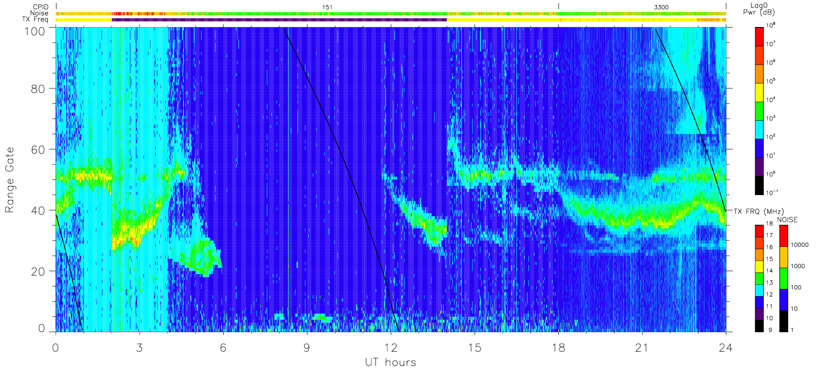The height and width of the screenshot is (376, 817).
Task: Select the '20' Range Gate tick label
Action: (x=38, y=272)
